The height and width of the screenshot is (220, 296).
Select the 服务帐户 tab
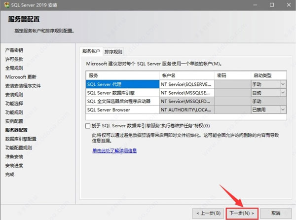pos(91,51)
